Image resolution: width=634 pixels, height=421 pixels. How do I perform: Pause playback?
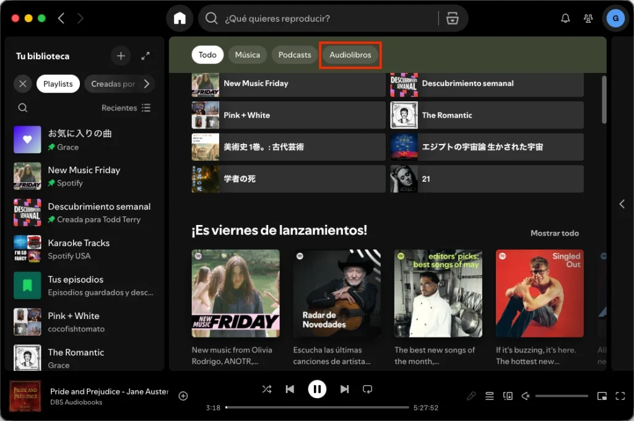[x=317, y=389]
